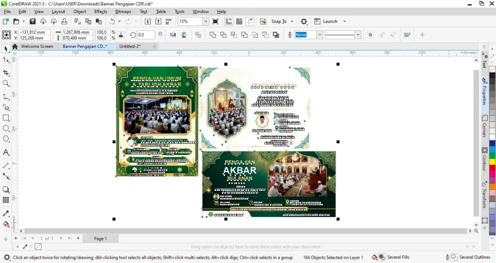The width and height of the screenshot is (496, 263).
Task: Click the Full-screen preview icon
Action: [215, 21]
